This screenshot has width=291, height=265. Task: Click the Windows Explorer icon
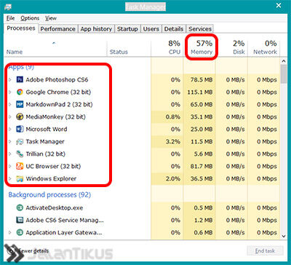[20, 179]
